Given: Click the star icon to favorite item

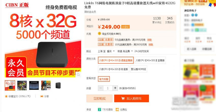Looking at the screenshot, I should [6, 96].
